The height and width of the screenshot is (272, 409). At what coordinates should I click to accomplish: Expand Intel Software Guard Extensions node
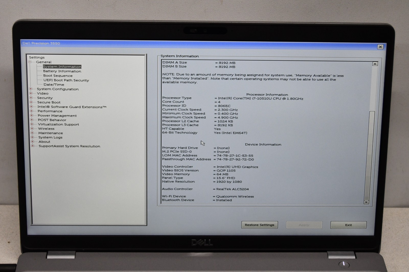(31, 107)
